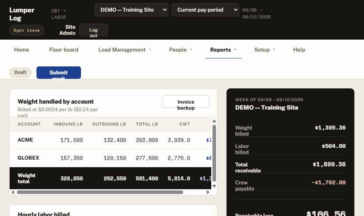Click ACME outbound value 132,400
Screen dimensions: 364x216
pos(115,140)
